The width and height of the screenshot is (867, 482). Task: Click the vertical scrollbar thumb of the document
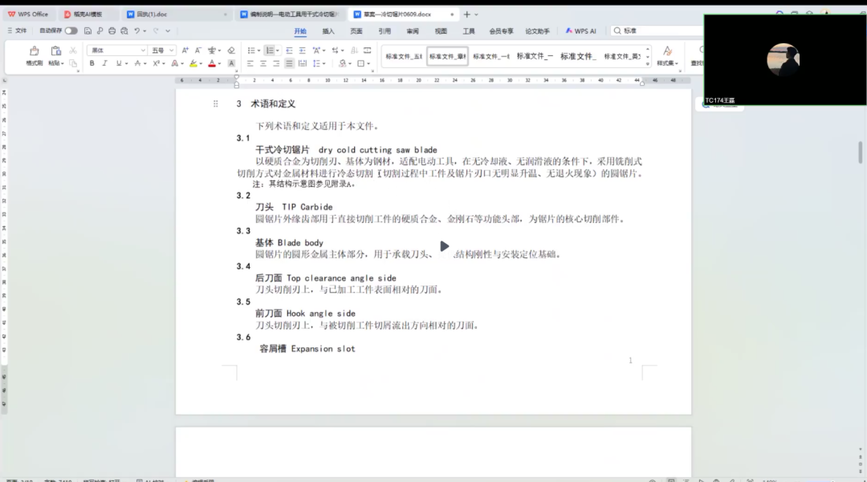pyautogui.click(x=860, y=152)
